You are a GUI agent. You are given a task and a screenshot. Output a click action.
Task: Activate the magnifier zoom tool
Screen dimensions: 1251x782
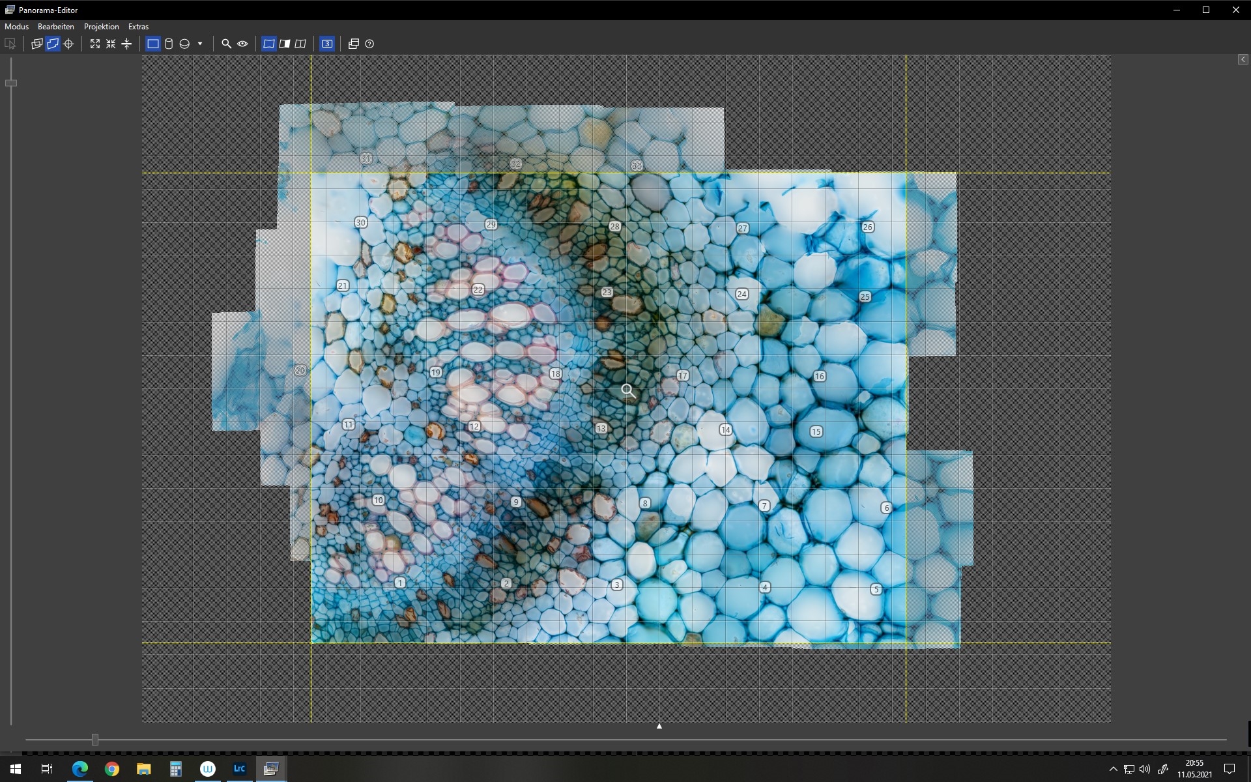(226, 44)
